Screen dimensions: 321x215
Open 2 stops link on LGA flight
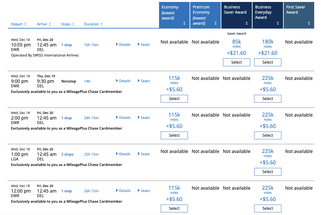point(68,154)
